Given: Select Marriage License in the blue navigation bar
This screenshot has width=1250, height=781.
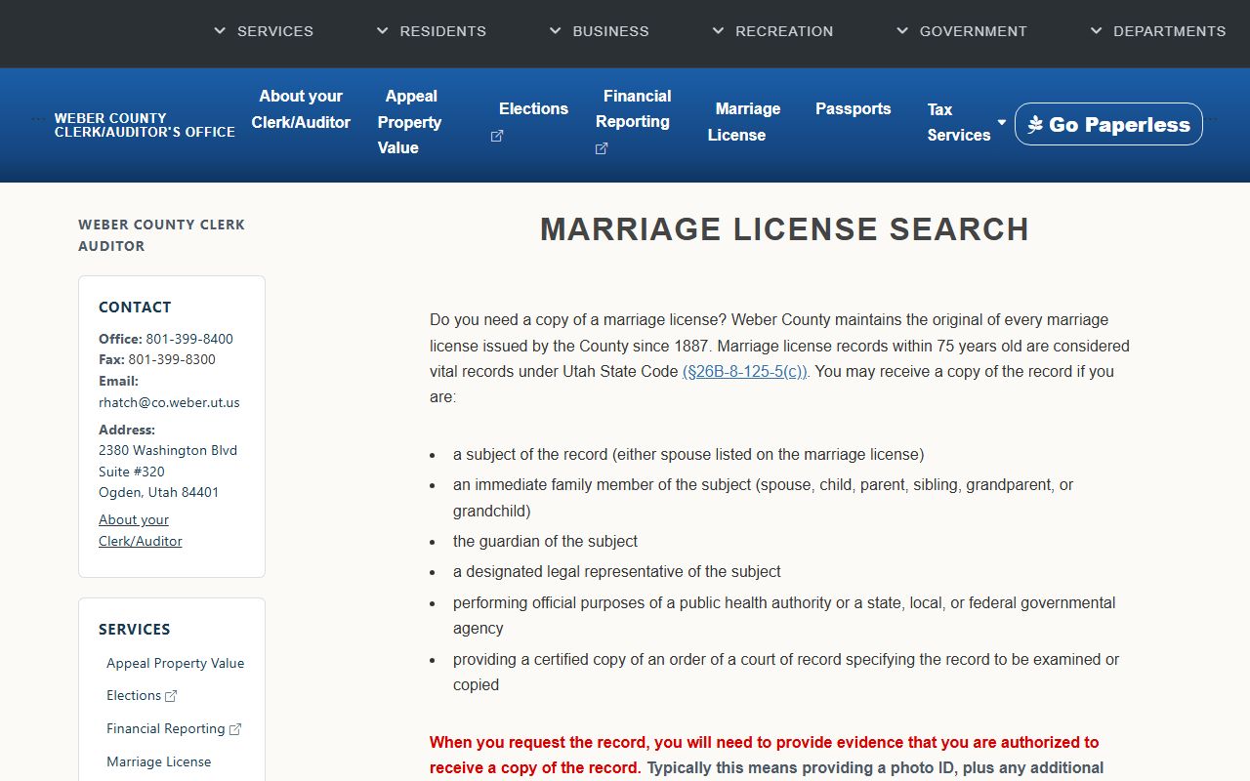Looking at the screenshot, I should [x=744, y=122].
